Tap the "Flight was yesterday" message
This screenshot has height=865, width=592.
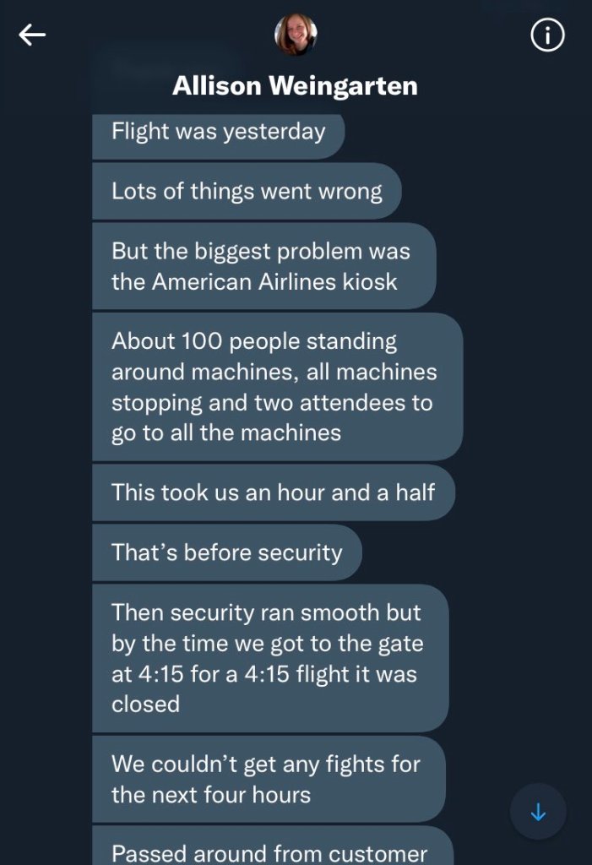click(218, 133)
